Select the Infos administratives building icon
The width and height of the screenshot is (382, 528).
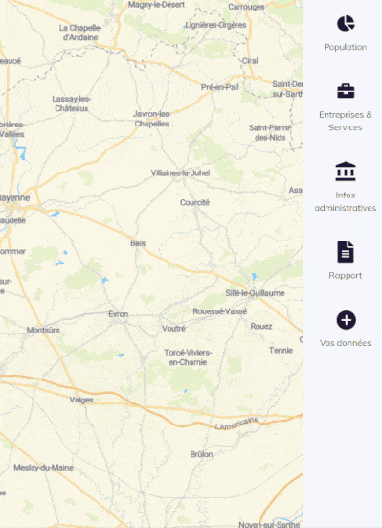[346, 172]
